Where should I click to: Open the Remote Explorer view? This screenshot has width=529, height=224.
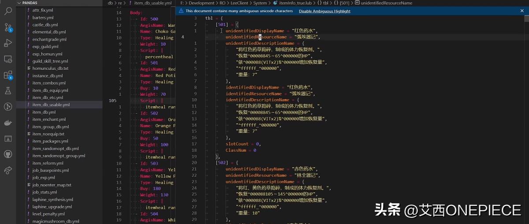pyautogui.click(x=8, y=59)
